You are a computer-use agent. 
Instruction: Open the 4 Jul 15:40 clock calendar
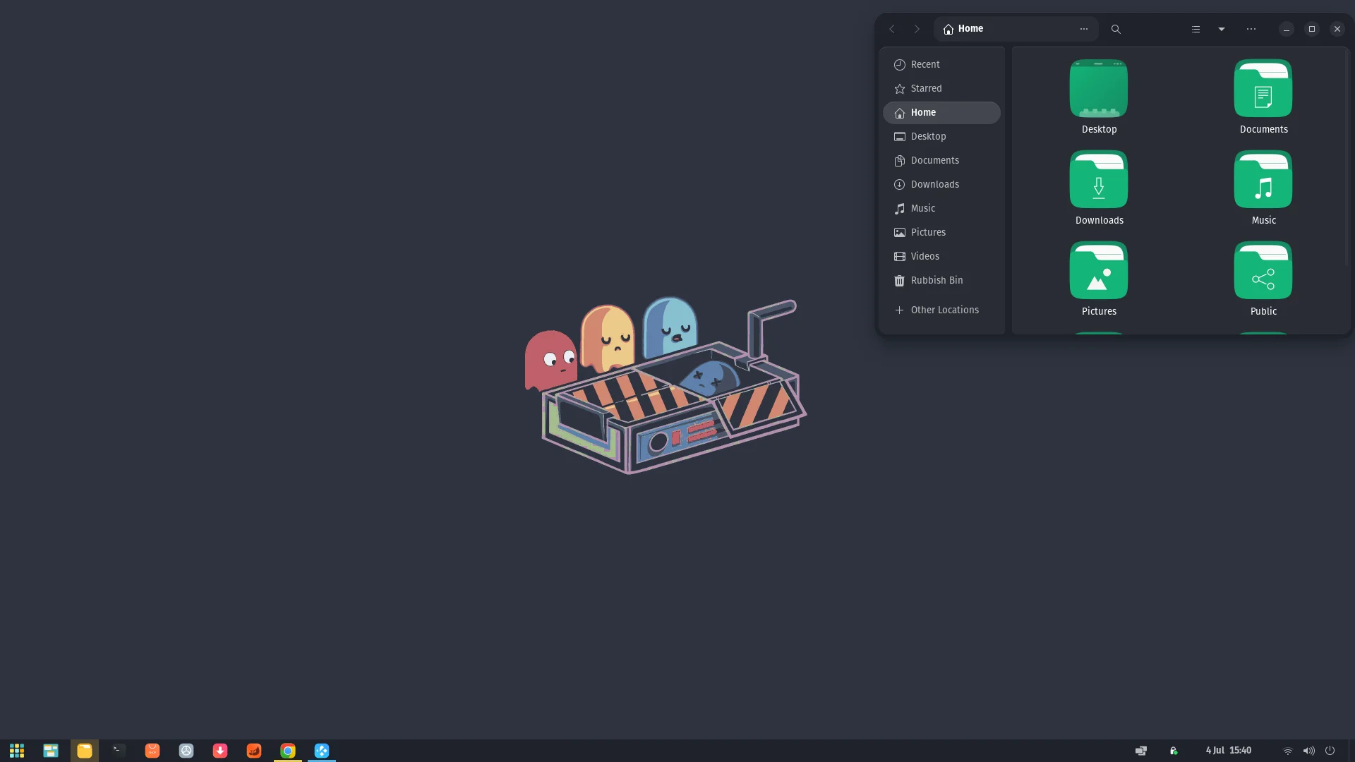(x=1229, y=751)
